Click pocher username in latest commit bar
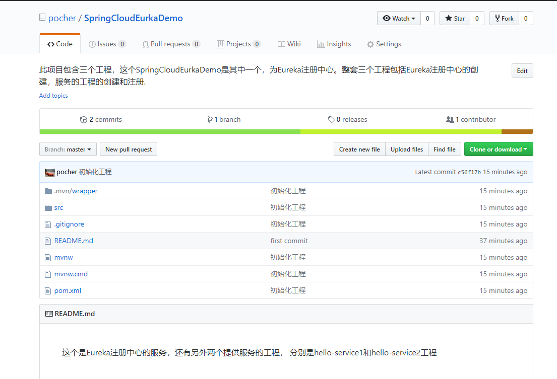Viewport: 557px width, 379px height. click(x=67, y=172)
